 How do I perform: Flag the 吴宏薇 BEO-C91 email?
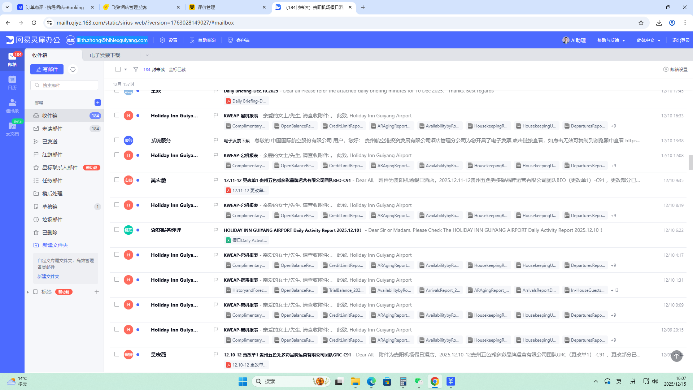[215, 180]
